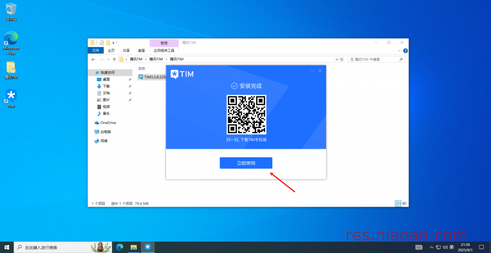The image size is (491, 253).
Task: Click the new folder quick access icon
Action: (x=108, y=43)
